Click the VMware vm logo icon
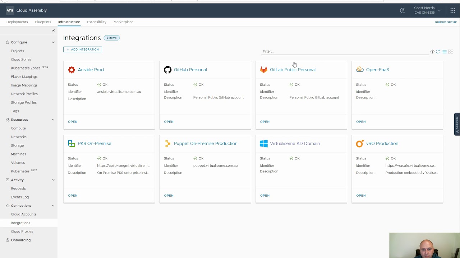Image resolution: width=460 pixels, height=258 pixels. [10, 10]
